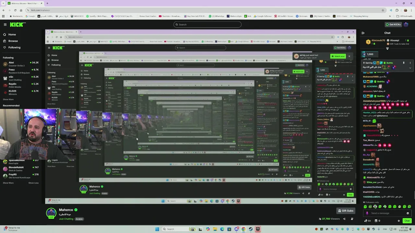Click the KICK logo
This screenshot has width=415, height=233.
pos(18,25)
